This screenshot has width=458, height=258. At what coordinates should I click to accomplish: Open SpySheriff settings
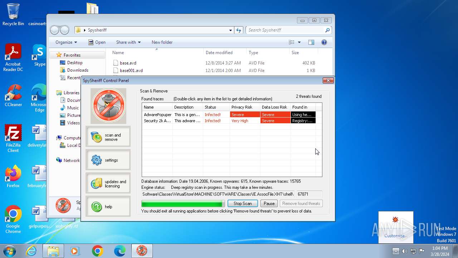tap(108, 160)
